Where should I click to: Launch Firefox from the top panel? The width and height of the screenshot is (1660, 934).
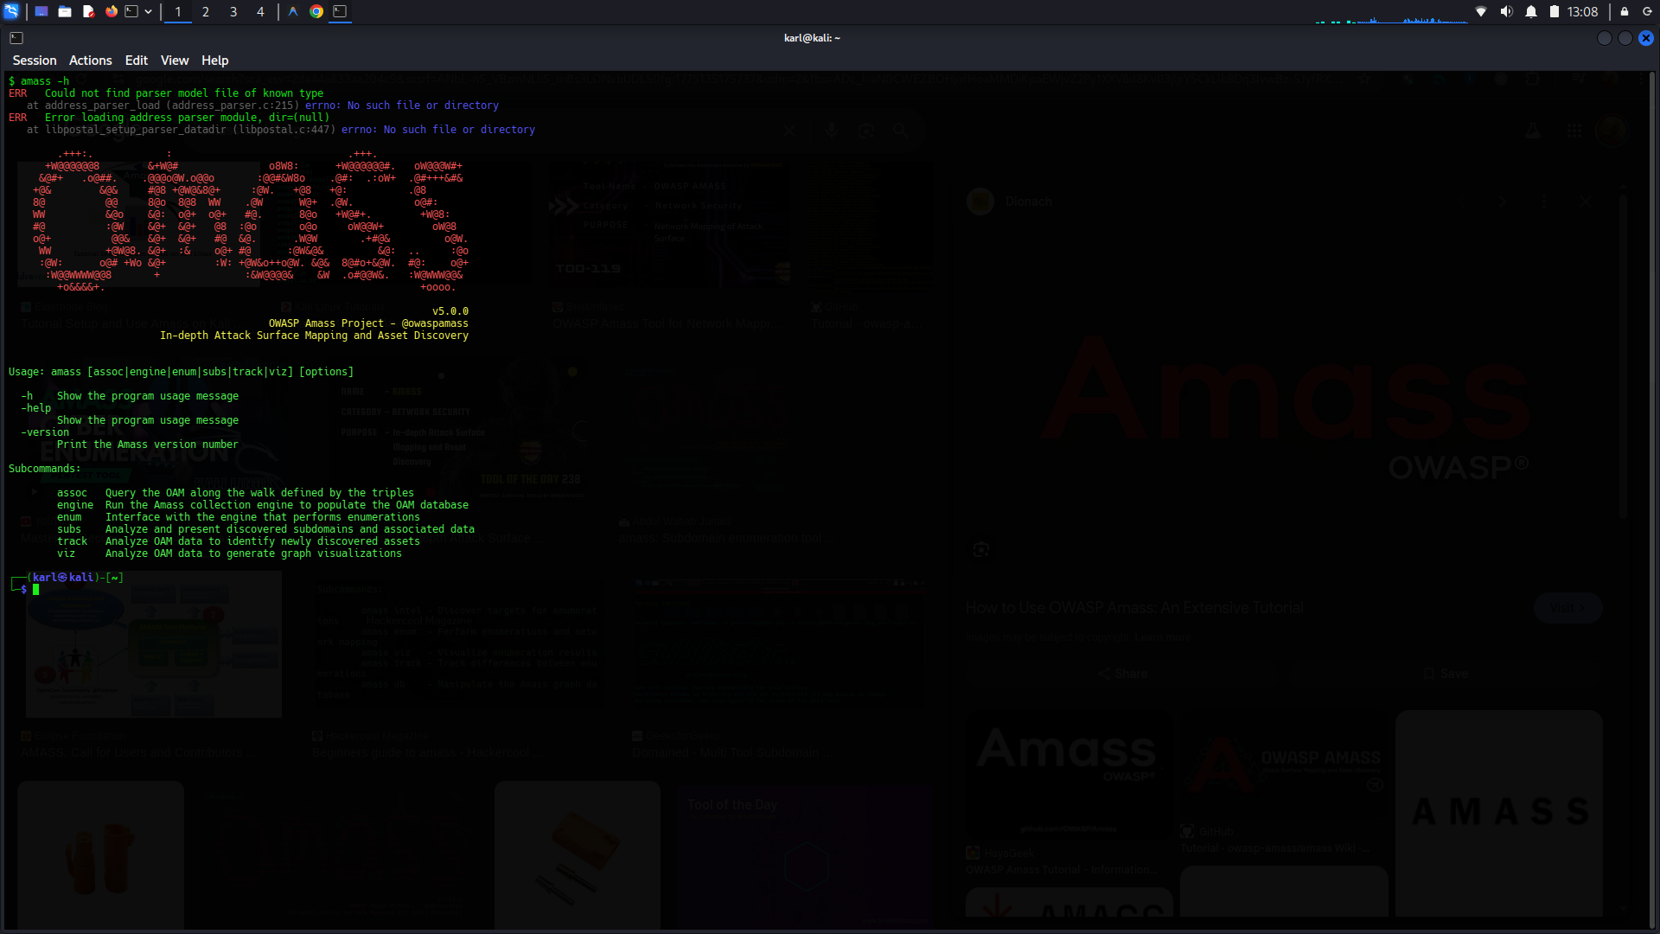pyautogui.click(x=112, y=11)
